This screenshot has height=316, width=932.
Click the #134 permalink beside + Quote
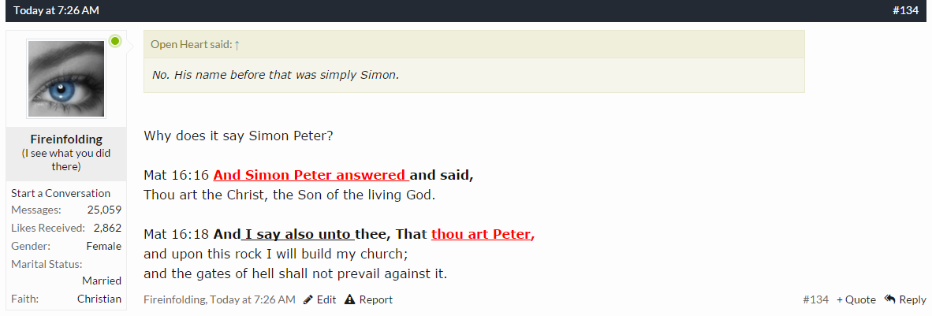coord(815,299)
